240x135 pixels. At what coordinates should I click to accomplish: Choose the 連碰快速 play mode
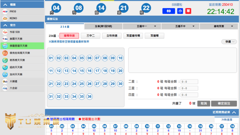pyautogui.click(x=69, y=36)
